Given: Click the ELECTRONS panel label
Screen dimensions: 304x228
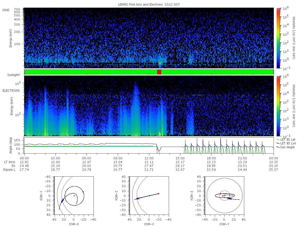Looking at the screenshot, I should [x=11, y=90].
